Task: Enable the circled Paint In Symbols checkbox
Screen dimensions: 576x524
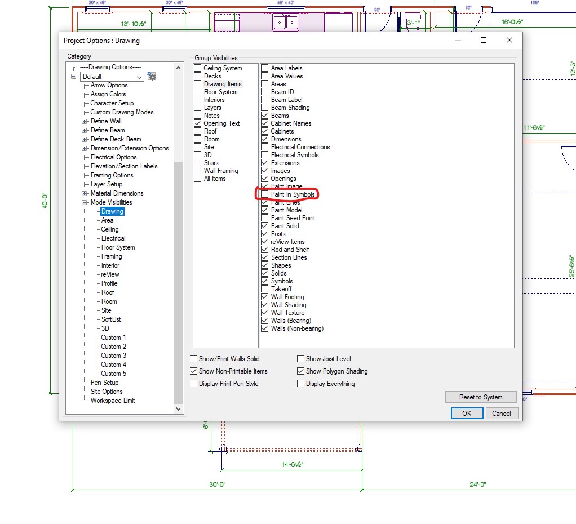Action: point(265,194)
